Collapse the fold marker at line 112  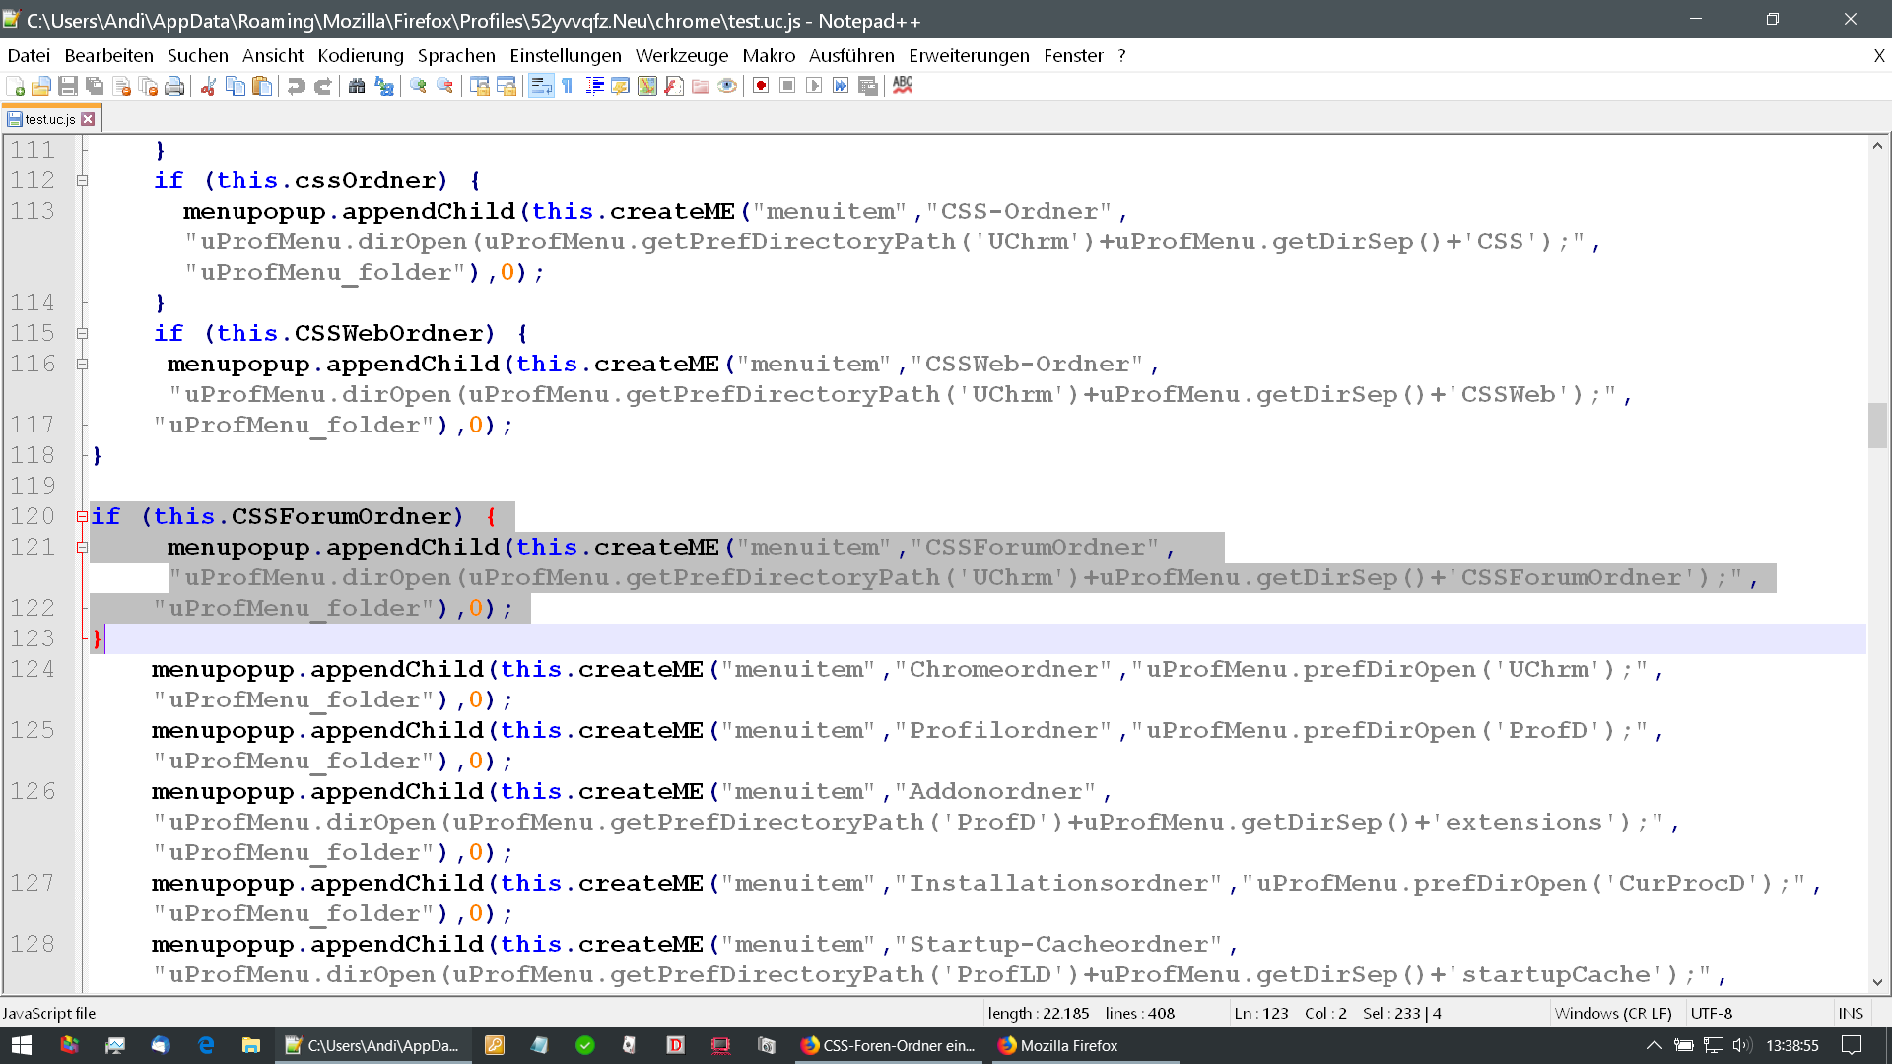click(83, 181)
